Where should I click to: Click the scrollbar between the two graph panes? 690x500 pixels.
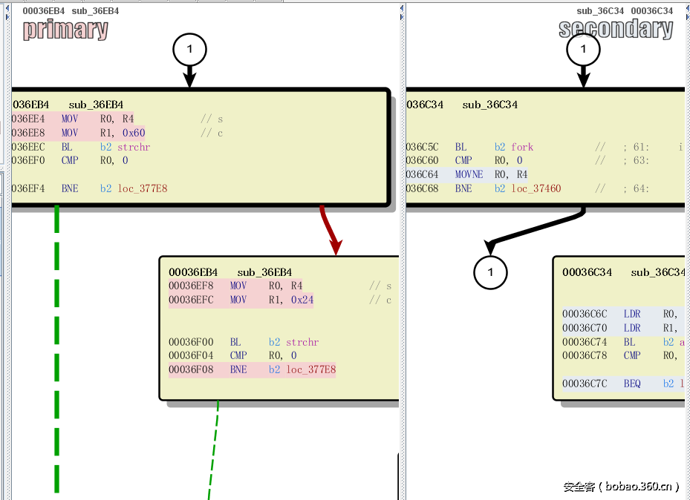403,223
